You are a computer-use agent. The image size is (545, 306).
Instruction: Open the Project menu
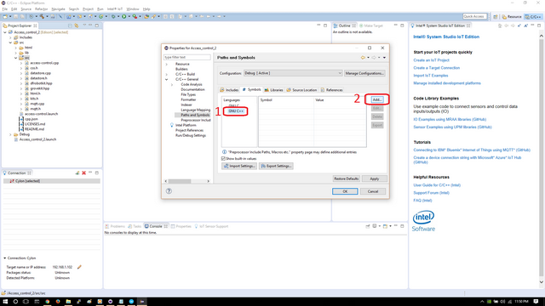point(88,9)
